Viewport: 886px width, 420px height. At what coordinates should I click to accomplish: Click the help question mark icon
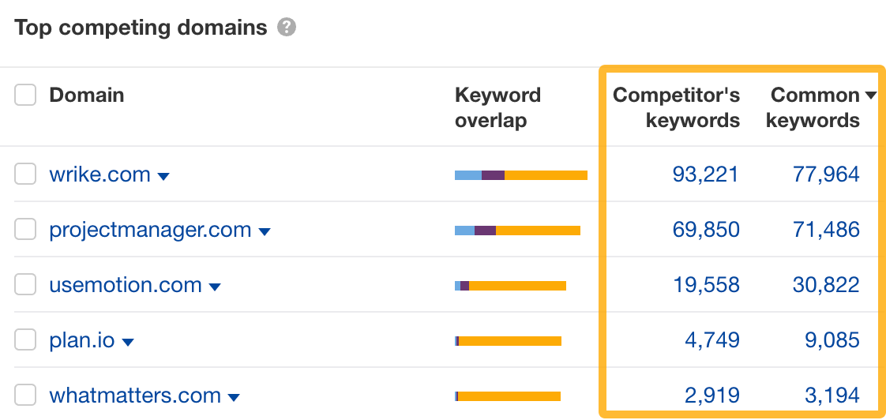click(287, 27)
